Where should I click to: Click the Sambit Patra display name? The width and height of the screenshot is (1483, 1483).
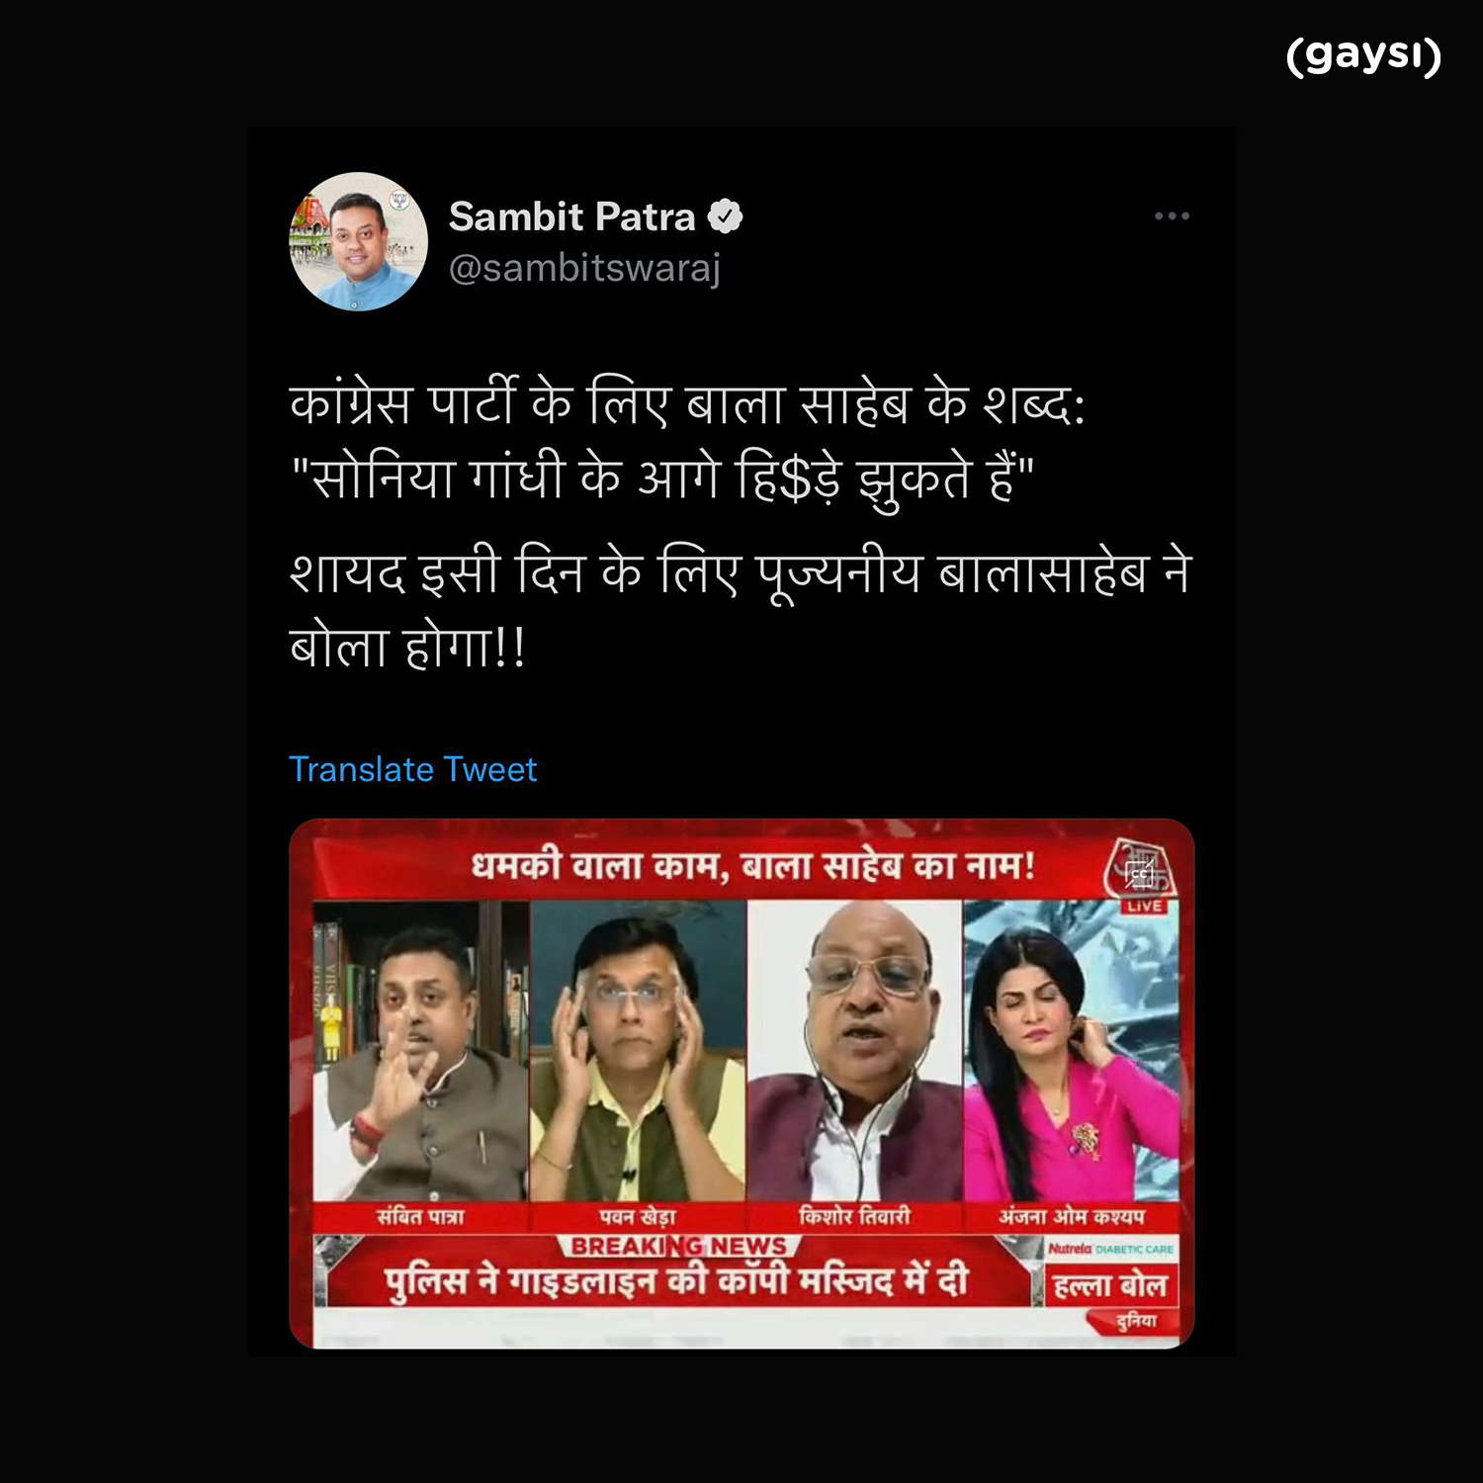[x=571, y=217]
